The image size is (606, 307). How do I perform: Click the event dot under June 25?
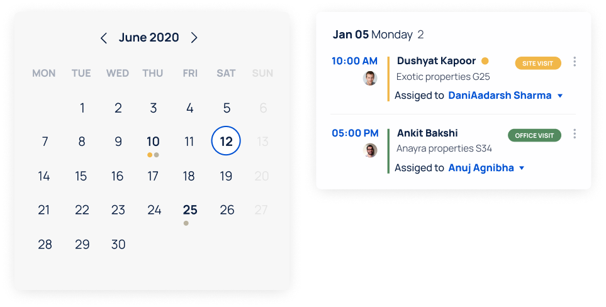[x=186, y=223]
